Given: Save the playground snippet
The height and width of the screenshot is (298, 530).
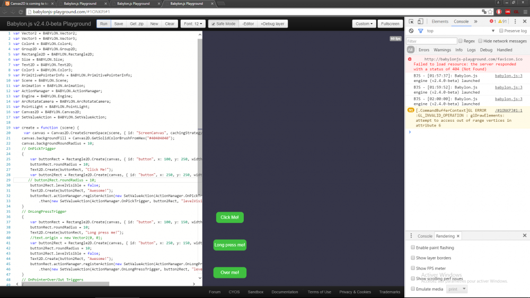Looking at the screenshot, I should (118, 24).
